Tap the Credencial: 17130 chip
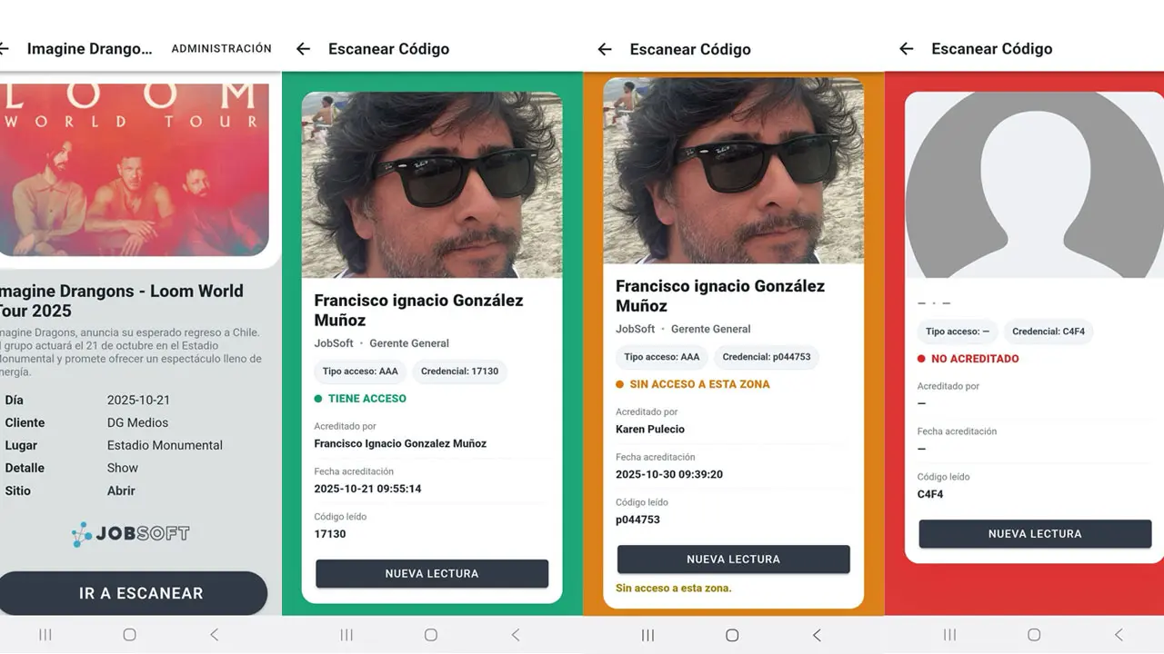The height and width of the screenshot is (654, 1164). pyautogui.click(x=460, y=372)
